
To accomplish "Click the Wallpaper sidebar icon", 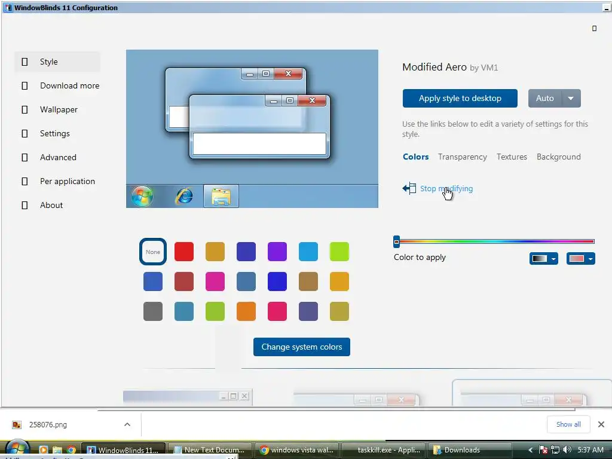I will point(25,110).
